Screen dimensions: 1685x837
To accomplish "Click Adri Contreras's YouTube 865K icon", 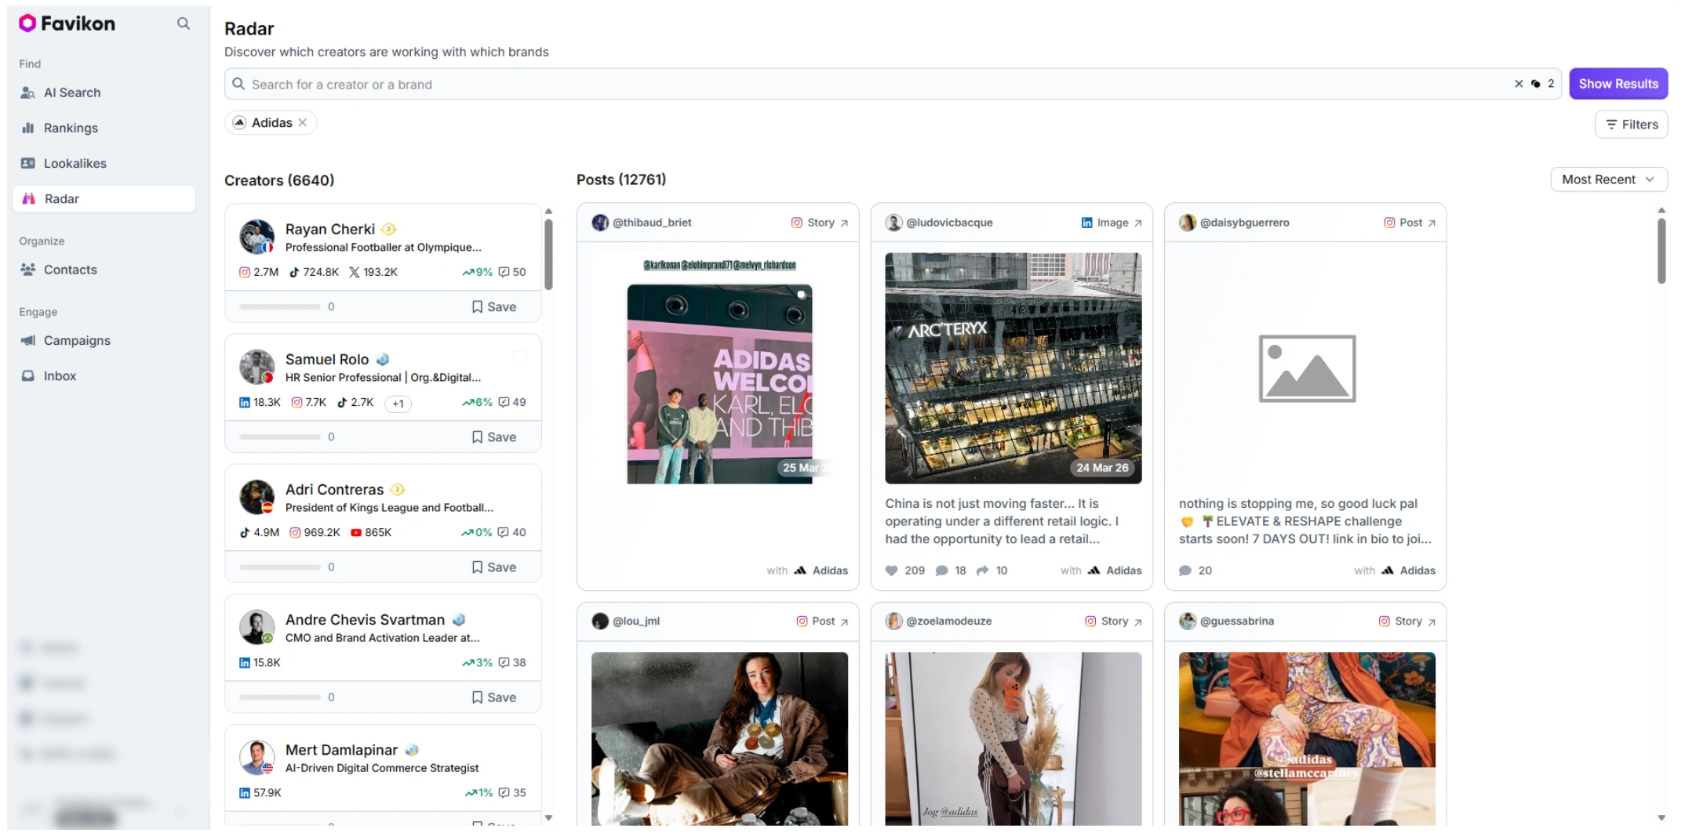I will pyautogui.click(x=356, y=532).
